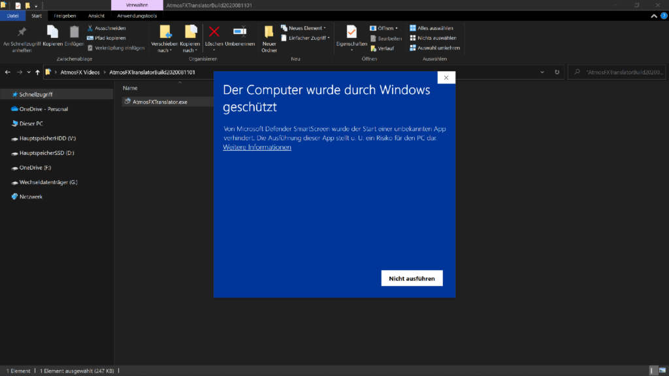
Task: Refresh the folder view
Action: (x=557, y=72)
